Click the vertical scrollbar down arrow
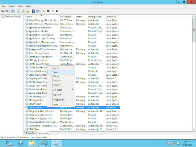Screen dimensions: 196x147 coord(194,130)
